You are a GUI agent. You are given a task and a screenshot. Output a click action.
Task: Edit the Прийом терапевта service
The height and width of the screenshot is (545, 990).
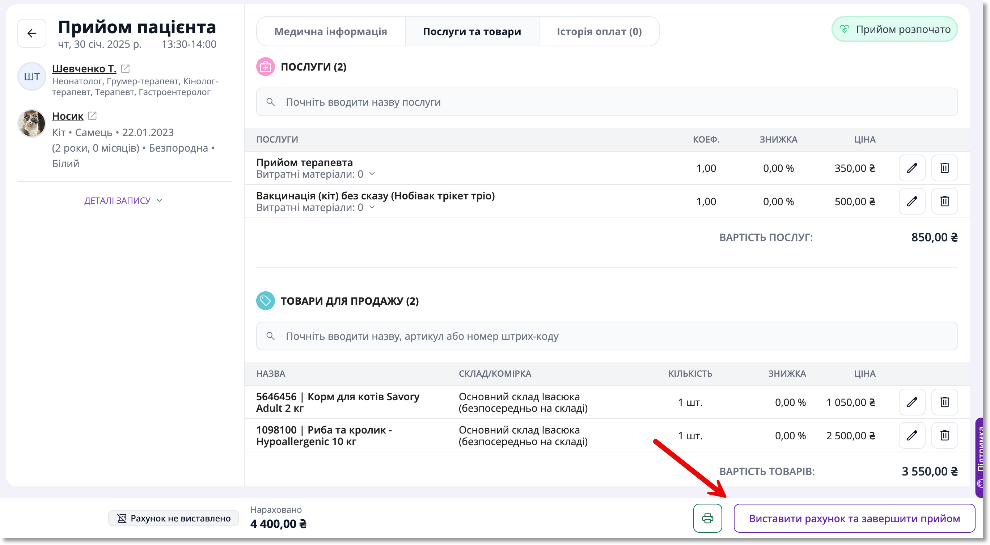point(911,168)
